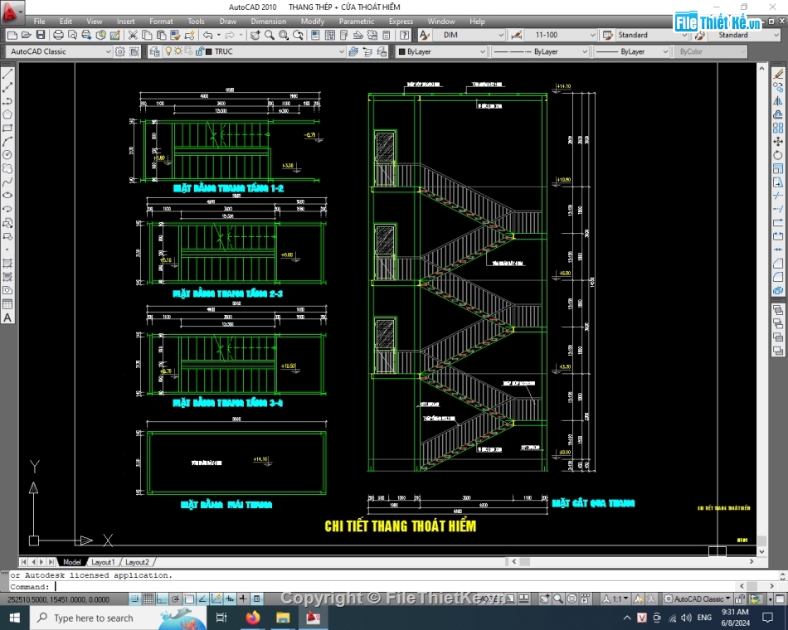The height and width of the screenshot is (630, 788).
Task: Click the Zoom Realtime magnifier icon
Action: (270, 35)
